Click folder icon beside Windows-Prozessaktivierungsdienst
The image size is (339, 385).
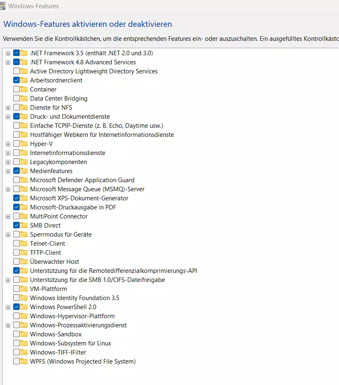point(24,325)
